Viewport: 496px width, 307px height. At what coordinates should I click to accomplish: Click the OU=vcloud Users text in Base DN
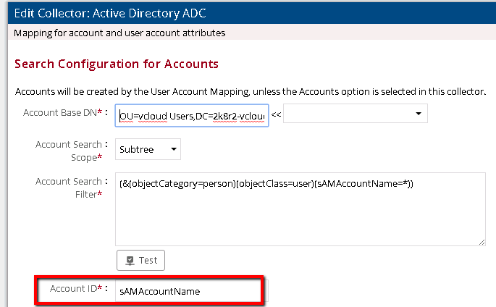[x=156, y=114]
